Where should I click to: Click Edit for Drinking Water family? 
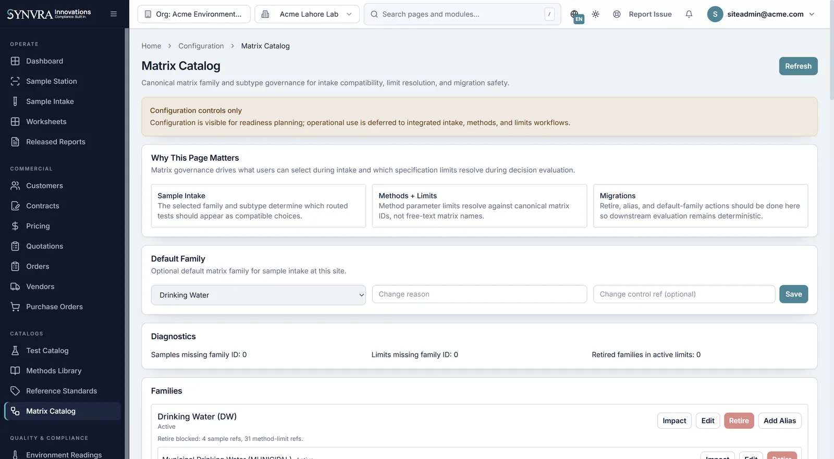click(x=708, y=420)
